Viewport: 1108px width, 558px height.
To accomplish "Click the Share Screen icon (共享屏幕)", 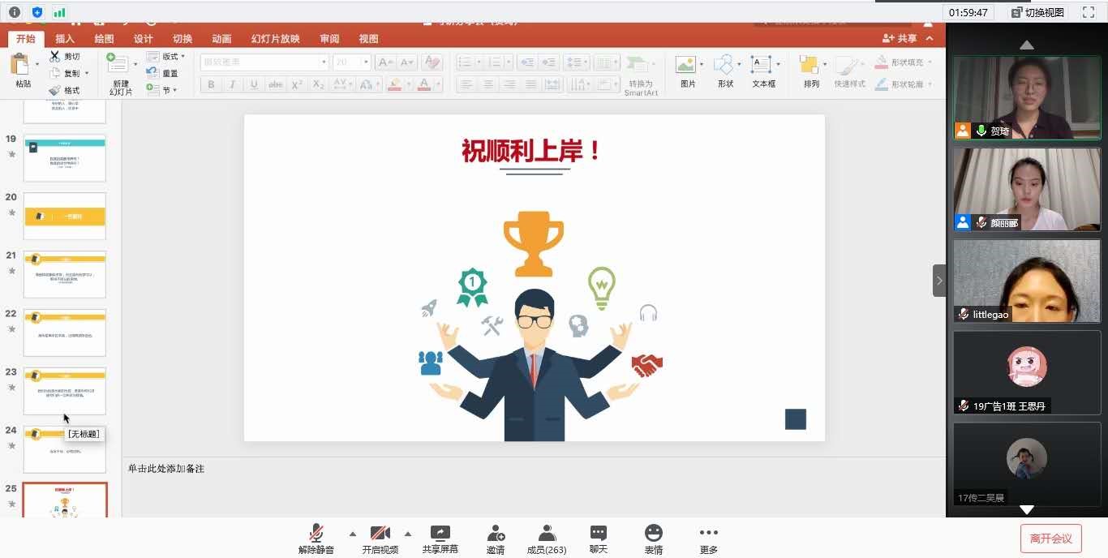I will tap(440, 533).
